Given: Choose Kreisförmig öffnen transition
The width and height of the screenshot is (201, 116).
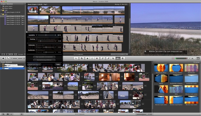Looking at the screenshot, I should (x=161, y=68).
